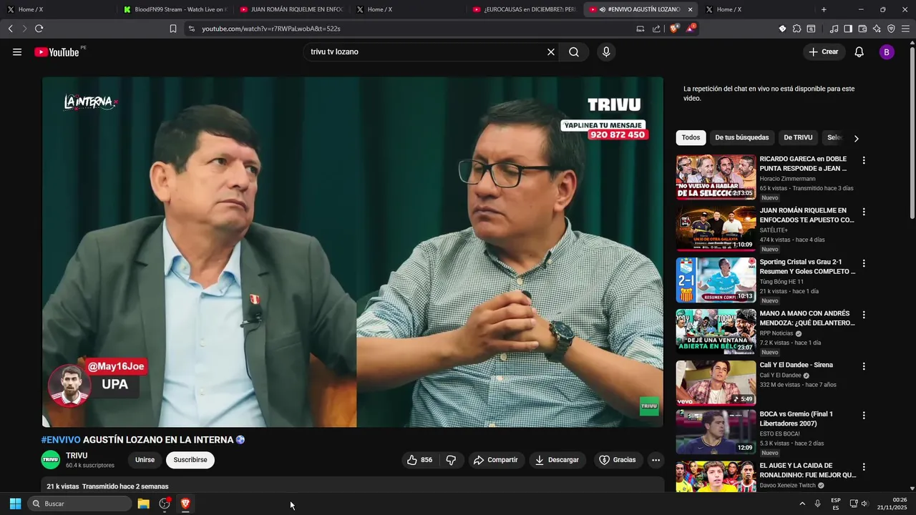Click the Unirse button
916x515 pixels.
pyautogui.click(x=145, y=460)
